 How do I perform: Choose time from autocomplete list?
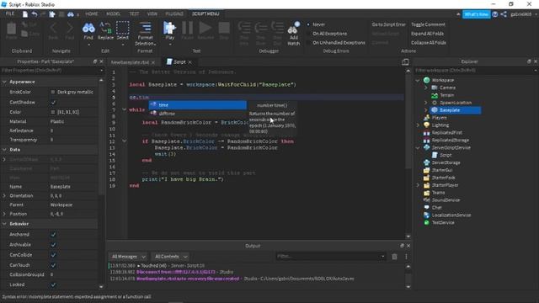click(x=198, y=105)
